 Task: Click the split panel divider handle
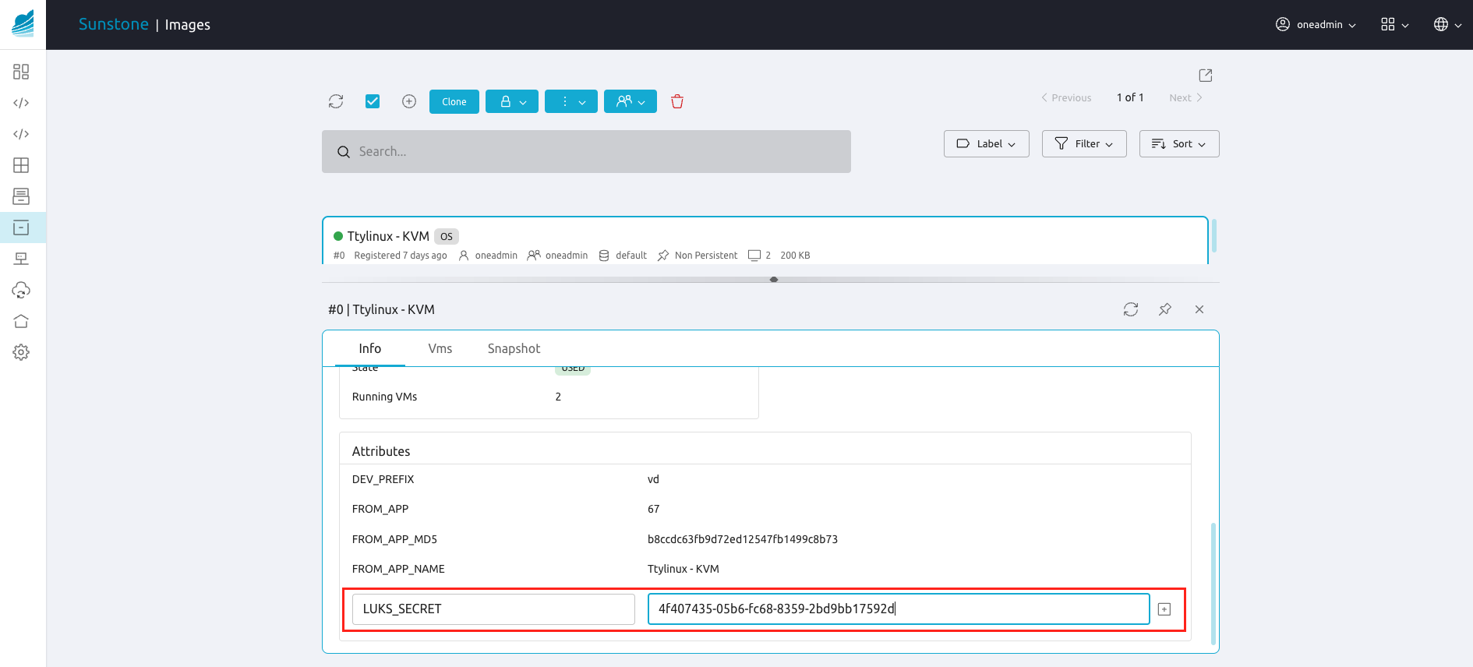point(774,279)
